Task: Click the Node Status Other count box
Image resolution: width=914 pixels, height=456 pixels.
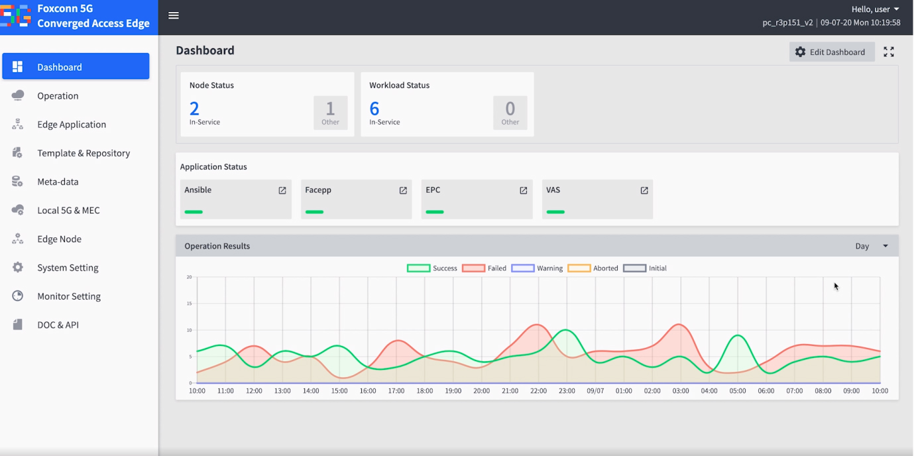Action: coord(330,113)
